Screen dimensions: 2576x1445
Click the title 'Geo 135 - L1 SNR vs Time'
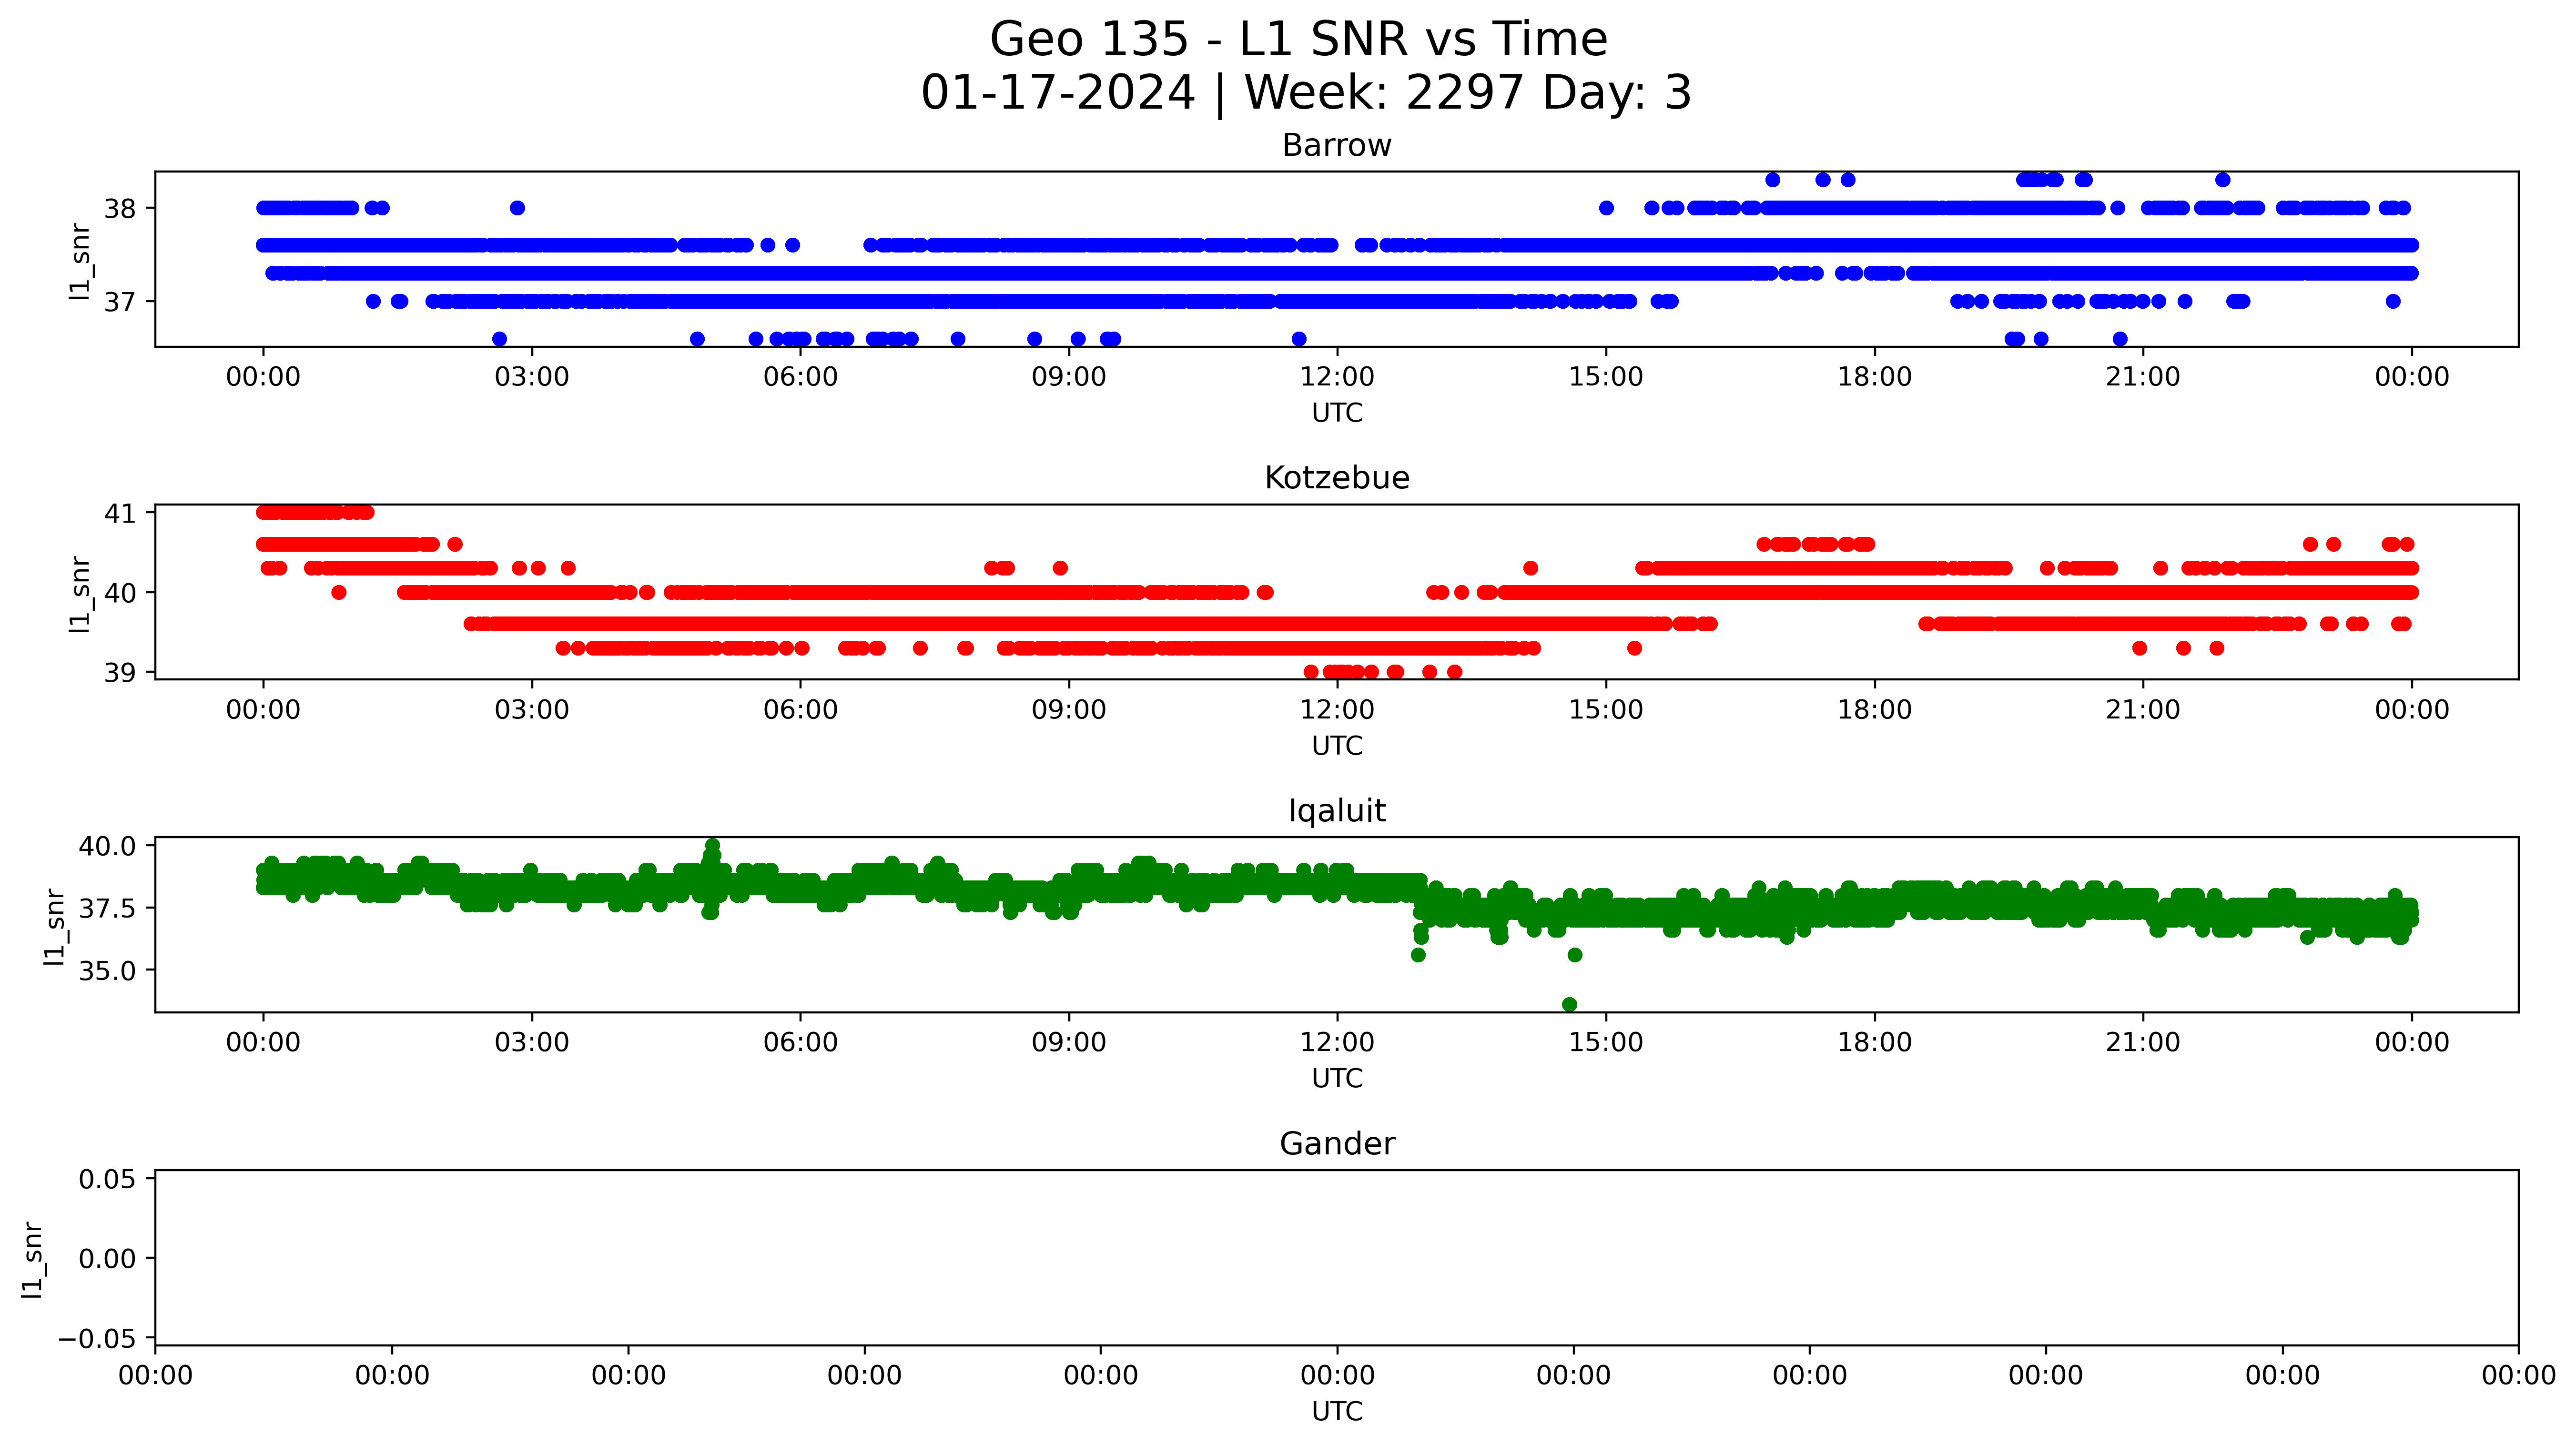point(1298,40)
